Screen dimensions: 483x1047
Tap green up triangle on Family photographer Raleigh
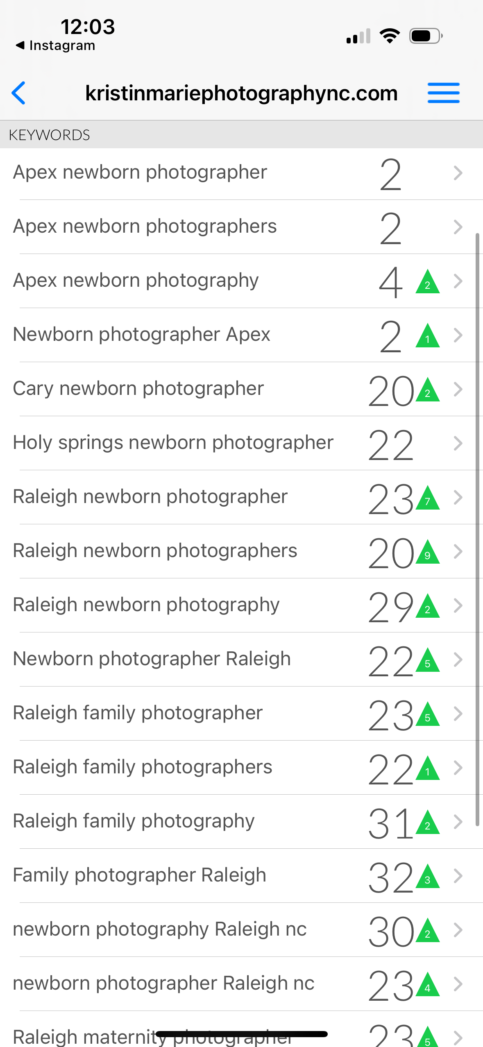coord(427,877)
